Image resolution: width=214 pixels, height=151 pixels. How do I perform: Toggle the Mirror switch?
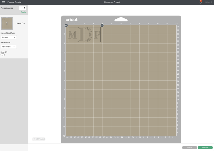(3, 55)
